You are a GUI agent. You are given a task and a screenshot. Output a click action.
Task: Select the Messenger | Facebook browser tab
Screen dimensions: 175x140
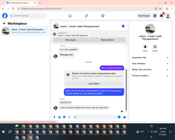tap(21, 3)
